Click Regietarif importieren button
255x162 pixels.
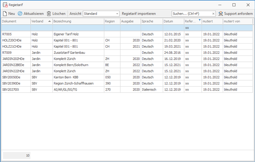point(139,14)
